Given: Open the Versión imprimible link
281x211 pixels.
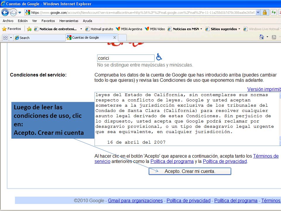Looking at the screenshot, I should click(264, 89).
